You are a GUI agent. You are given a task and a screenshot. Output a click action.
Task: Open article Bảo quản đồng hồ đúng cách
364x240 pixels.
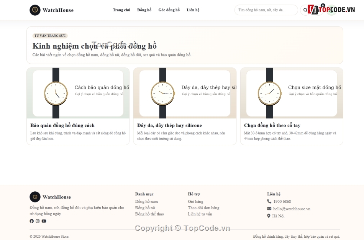62,125
